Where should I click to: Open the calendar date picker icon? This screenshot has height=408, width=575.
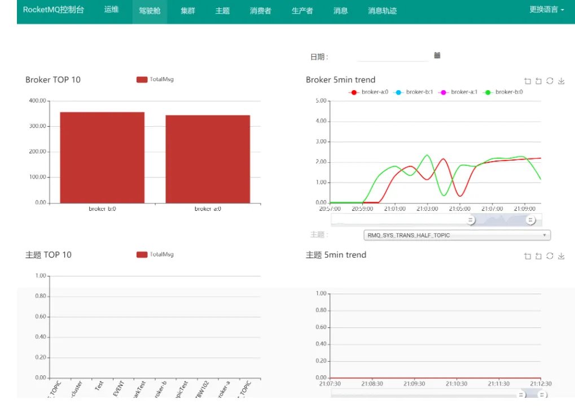[437, 55]
